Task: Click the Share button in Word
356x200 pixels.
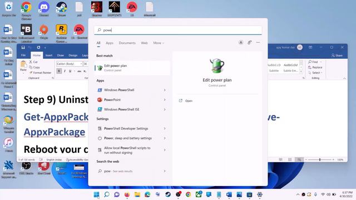Action: tap(337, 56)
